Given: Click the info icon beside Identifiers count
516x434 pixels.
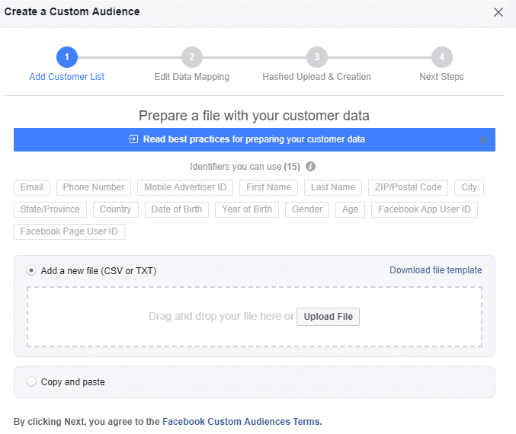Looking at the screenshot, I should click(x=310, y=167).
